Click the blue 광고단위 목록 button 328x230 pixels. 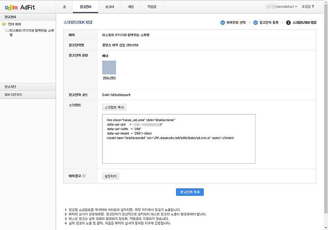[x=190, y=192]
